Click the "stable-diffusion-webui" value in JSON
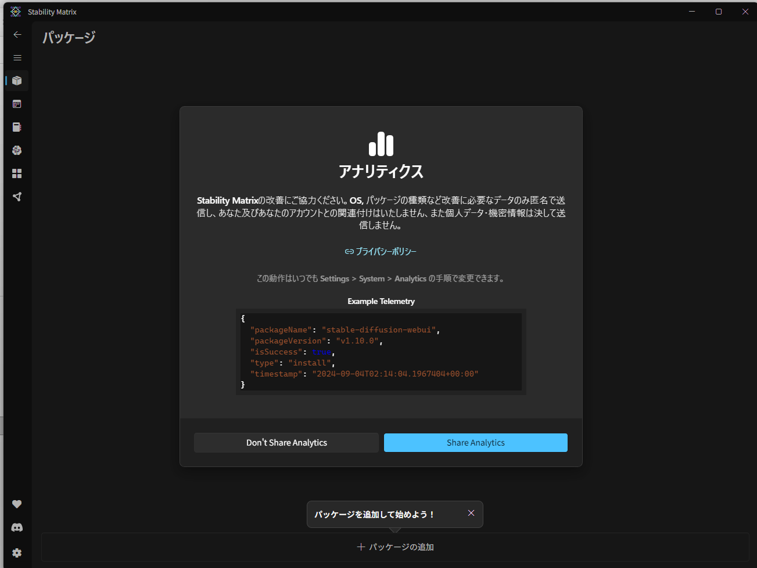The height and width of the screenshot is (568, 757). tap(379, 330)
